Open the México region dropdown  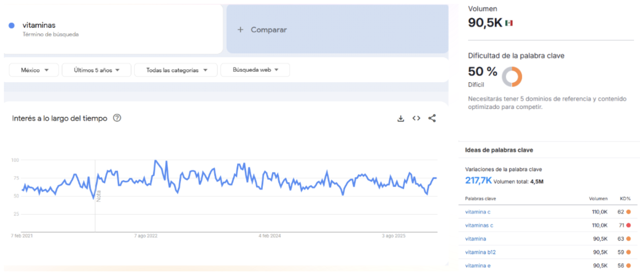click(34, 70)
